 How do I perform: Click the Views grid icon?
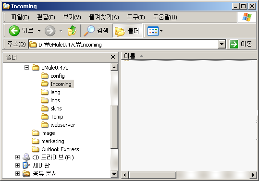pyautogui.click(x=153, y=31)
